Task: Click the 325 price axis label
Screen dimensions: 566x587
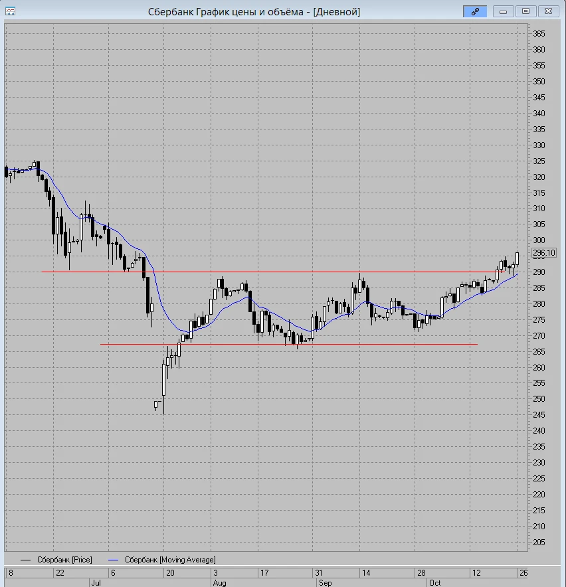Action: point(539,161)
